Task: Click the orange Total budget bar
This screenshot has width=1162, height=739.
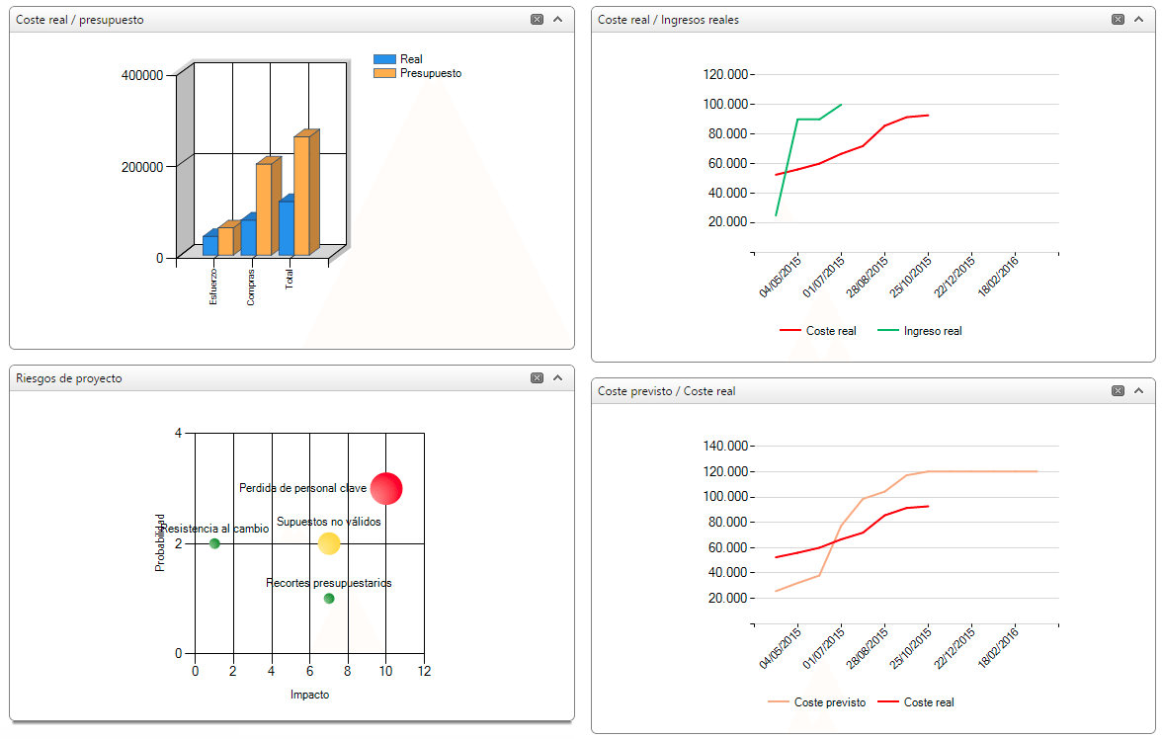Action: pos(301,195)
